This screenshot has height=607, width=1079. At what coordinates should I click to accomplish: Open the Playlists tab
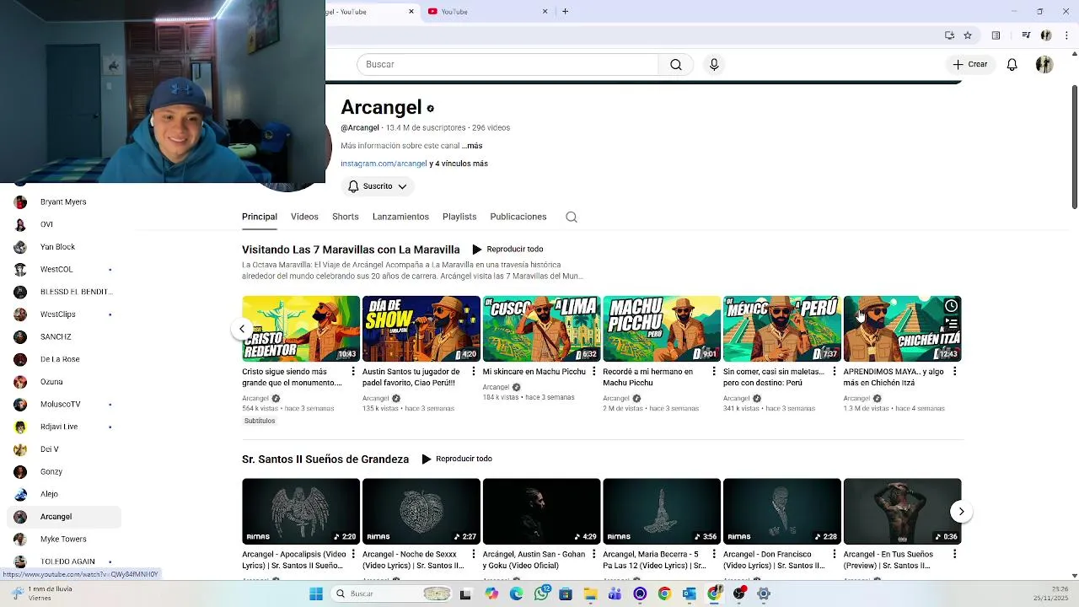pos(459,217)
